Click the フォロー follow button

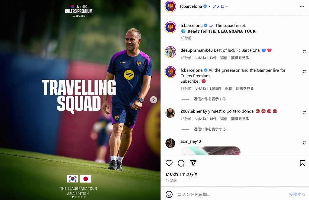220,6
